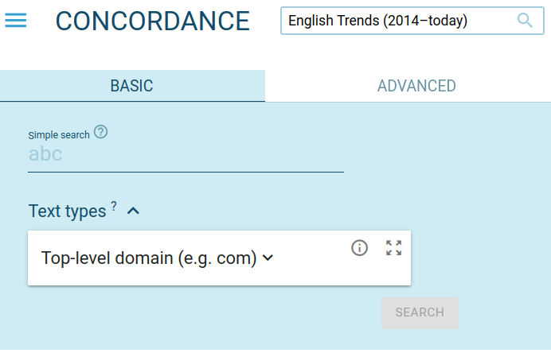This screenshot has width=551, height=353.
Task: Click the superscript help mark beside Text types
Action: [114, 207]
